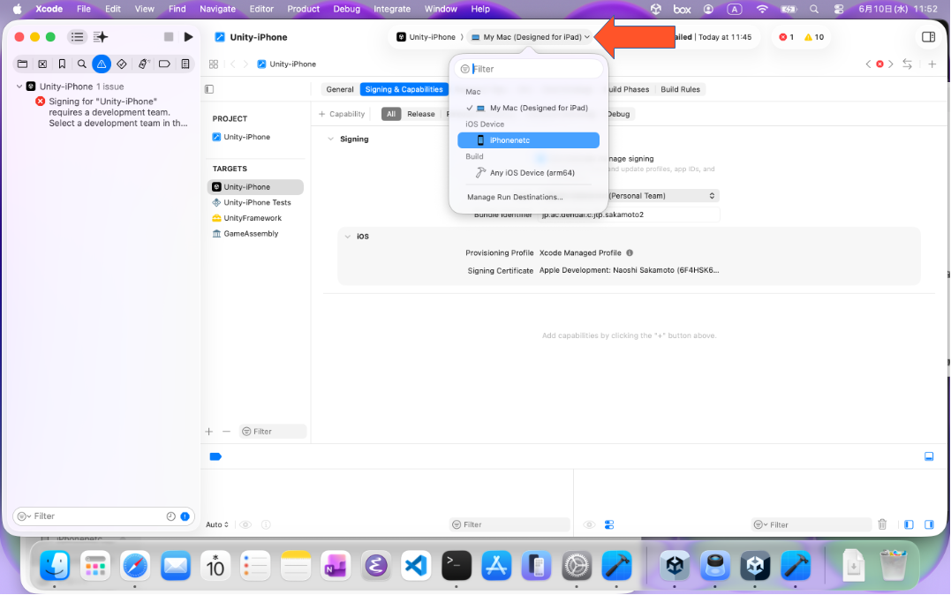951x595 pixels.
Task: Click the issue navigator Filter field
Action: tap(103, 516)
